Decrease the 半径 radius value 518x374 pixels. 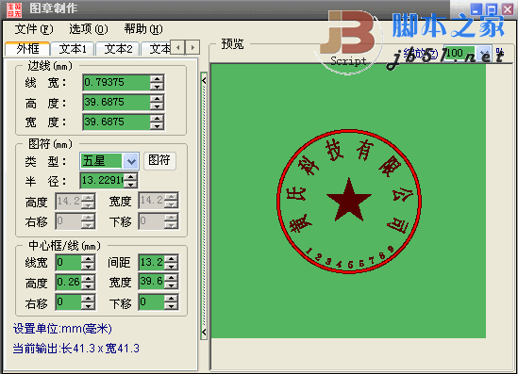click(131, 185)
